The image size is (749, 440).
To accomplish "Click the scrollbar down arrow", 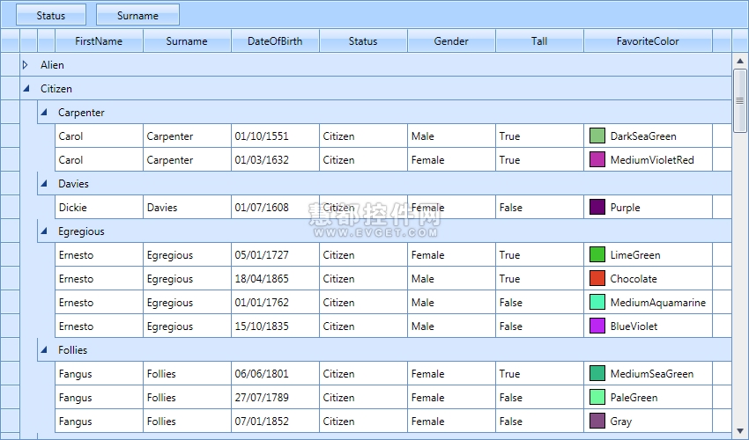I will (x=740, y=431).
